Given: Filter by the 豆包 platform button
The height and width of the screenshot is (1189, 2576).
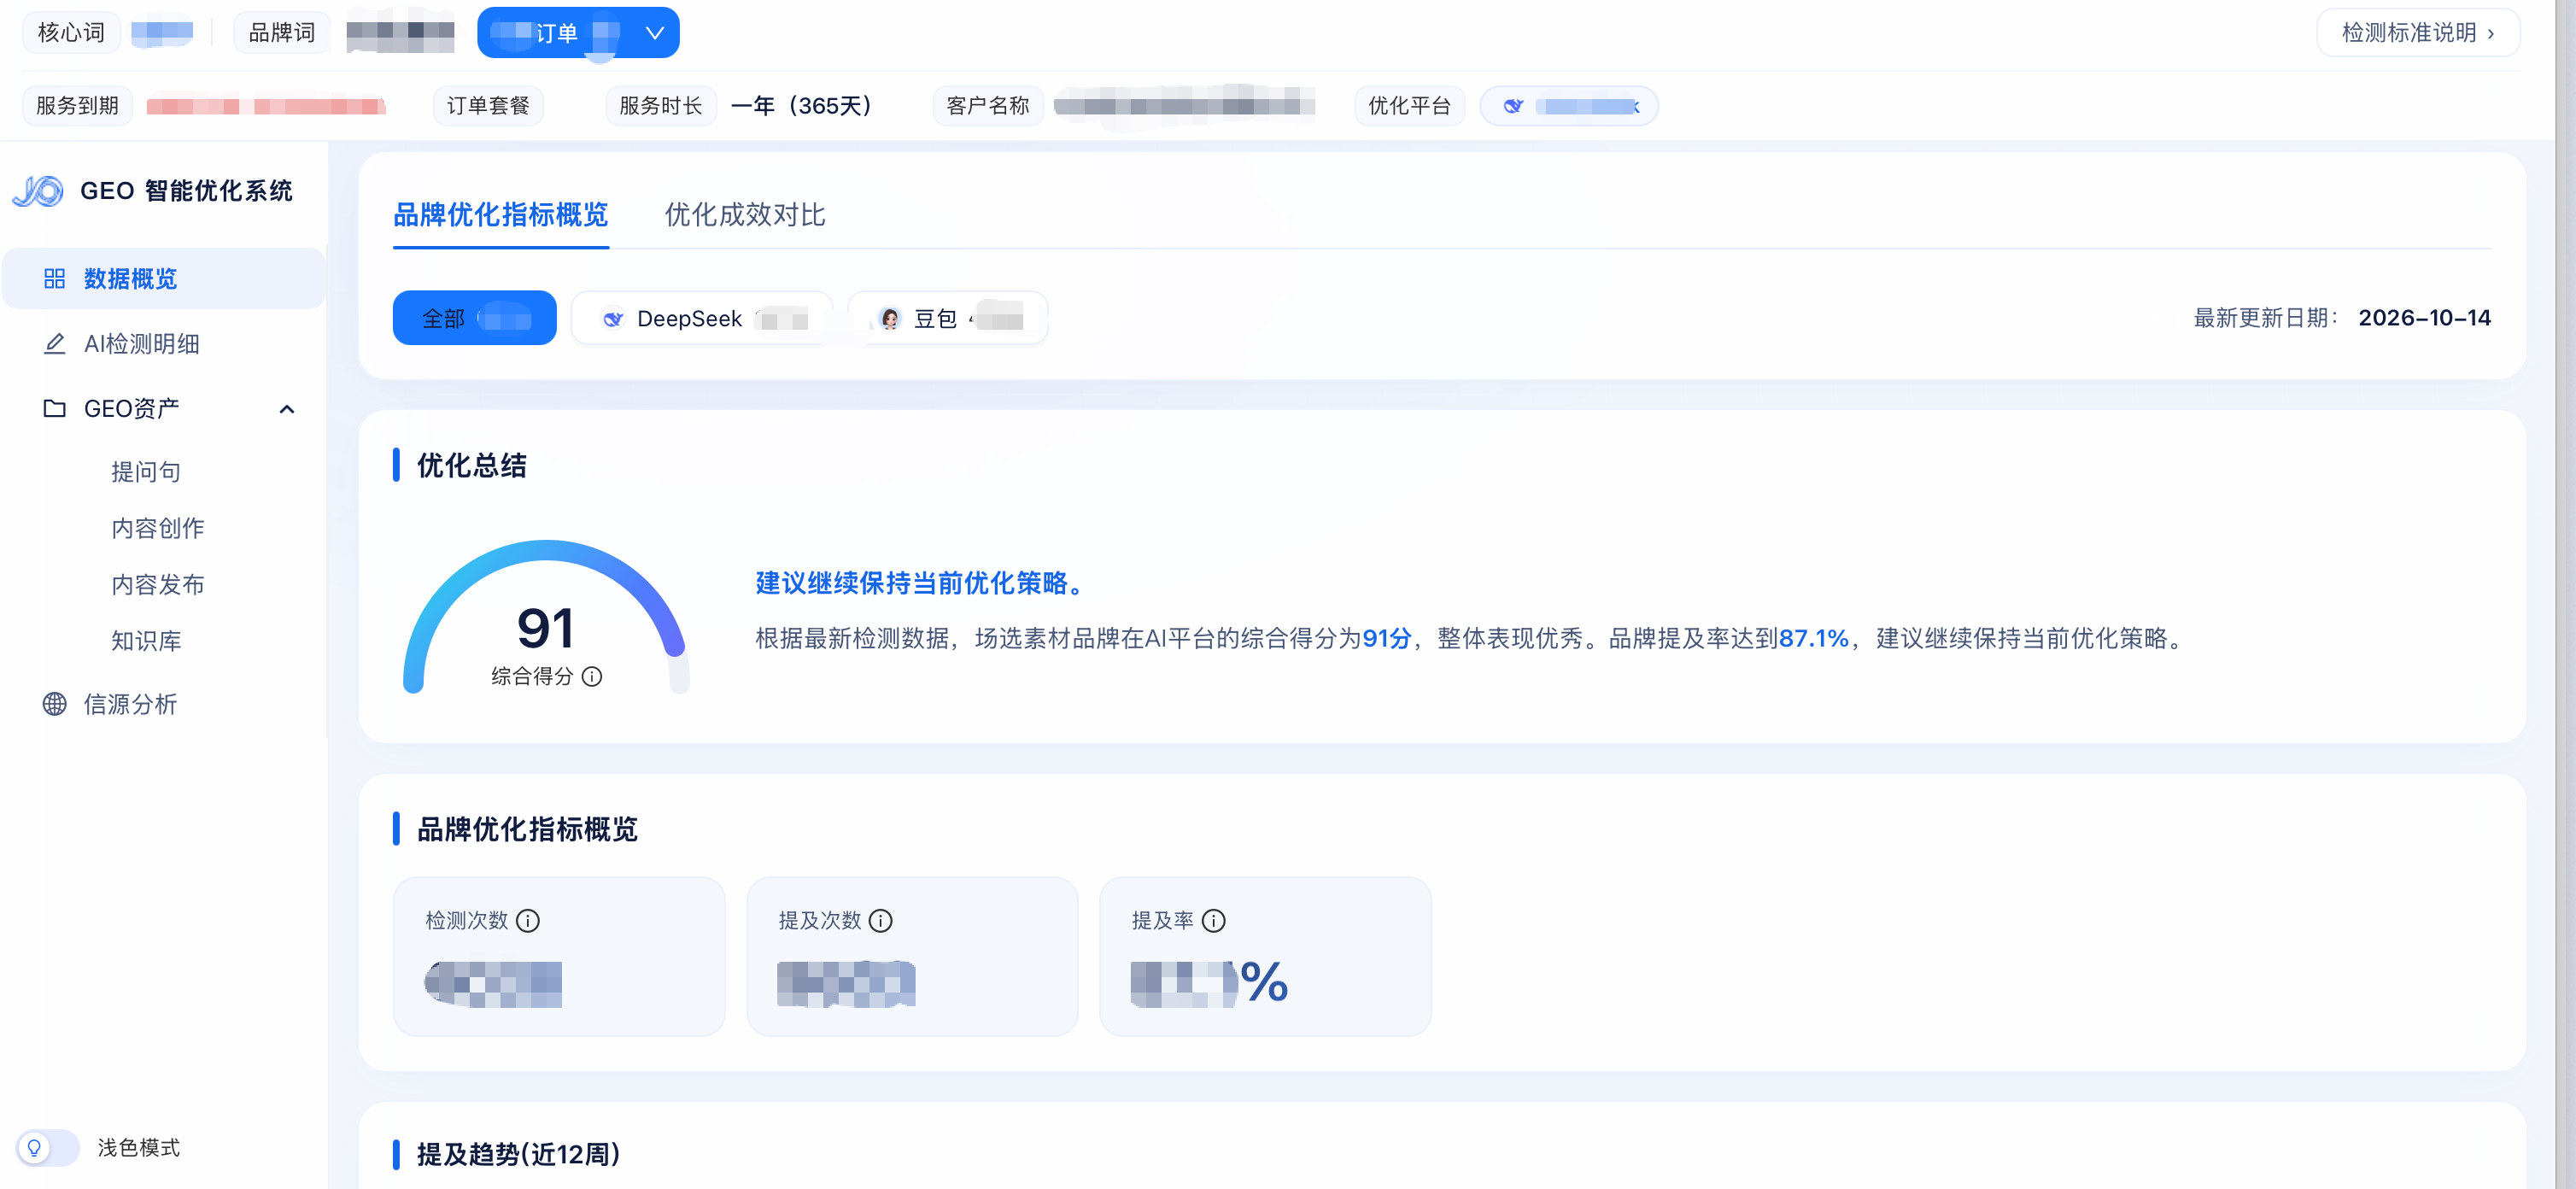Looking at the screenshot, I should pyautogui.click(x=948, y=318).
